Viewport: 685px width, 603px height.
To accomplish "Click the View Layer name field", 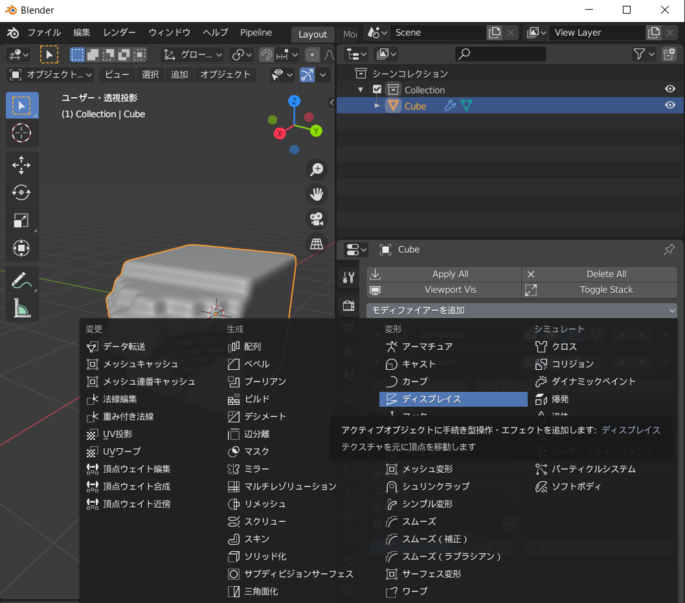I will (598, 33).
